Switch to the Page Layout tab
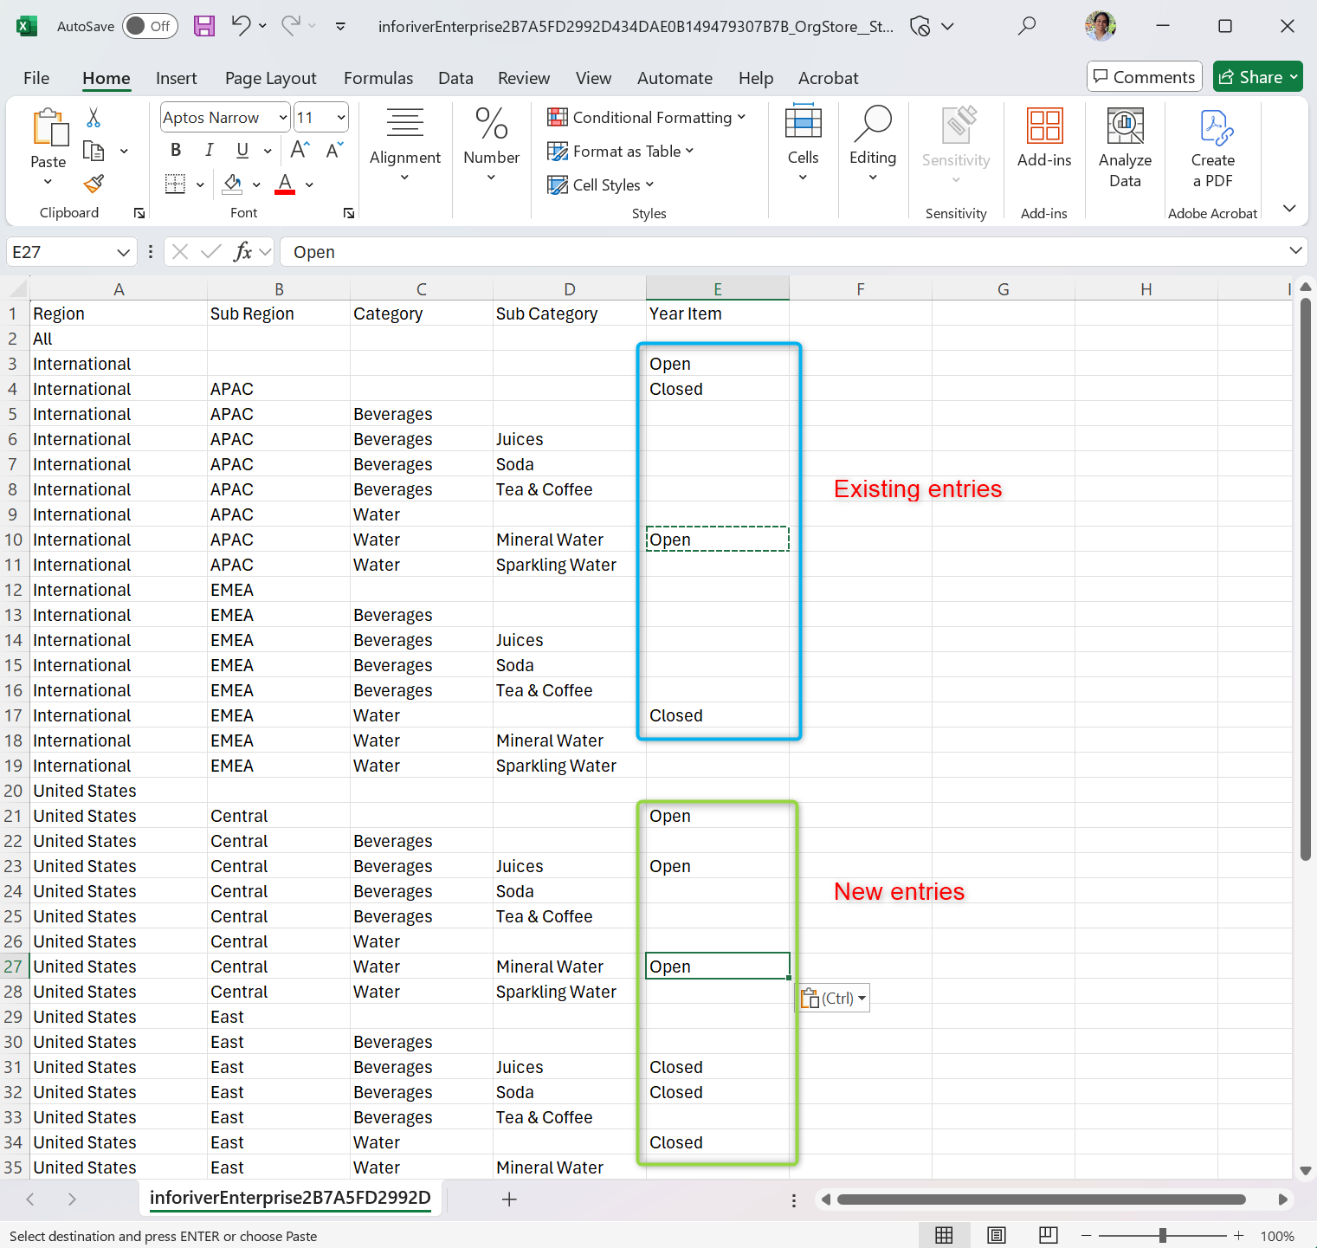Viewport: 1317px width, 1248px height. pyautogui.click(x=270, y=78)
